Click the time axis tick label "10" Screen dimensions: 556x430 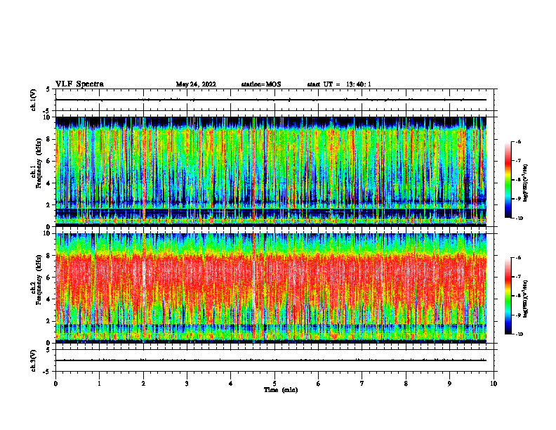[494, 384]
